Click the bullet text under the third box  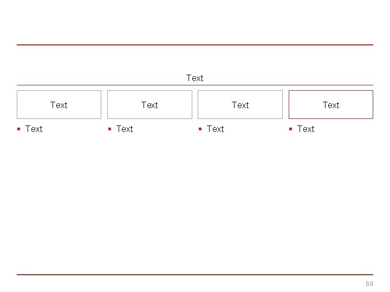(215, 129)
